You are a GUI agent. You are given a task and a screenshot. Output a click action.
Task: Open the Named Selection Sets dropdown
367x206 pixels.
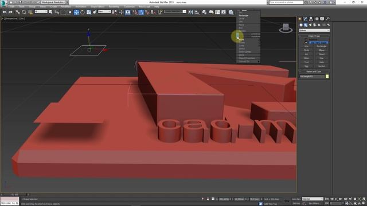click(175, 11)
